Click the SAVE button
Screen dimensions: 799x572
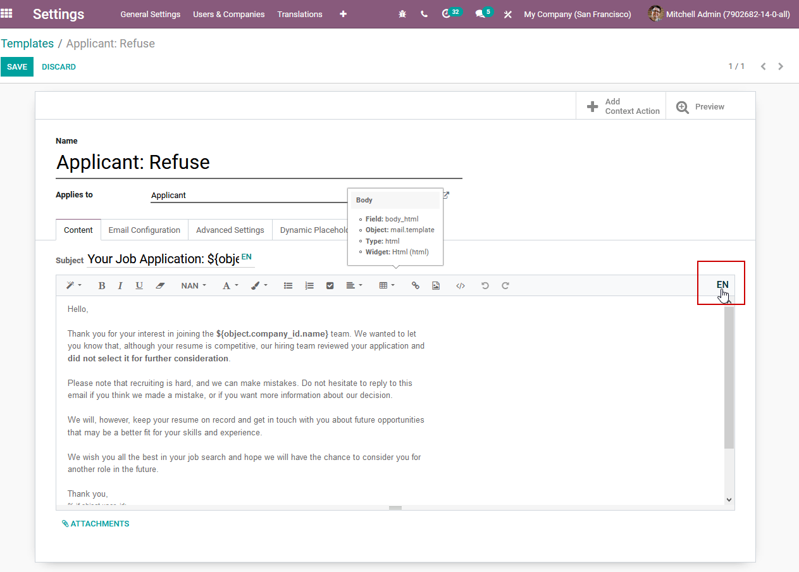tap(17, 67)
